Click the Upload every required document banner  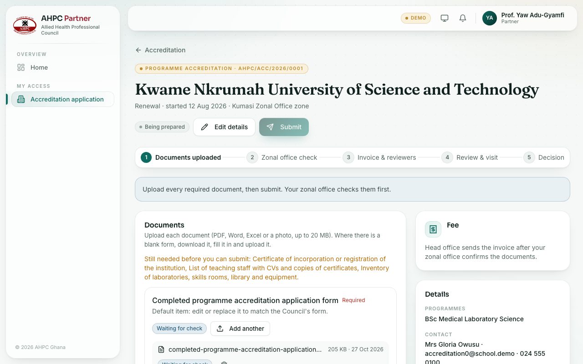coord(352,189)
